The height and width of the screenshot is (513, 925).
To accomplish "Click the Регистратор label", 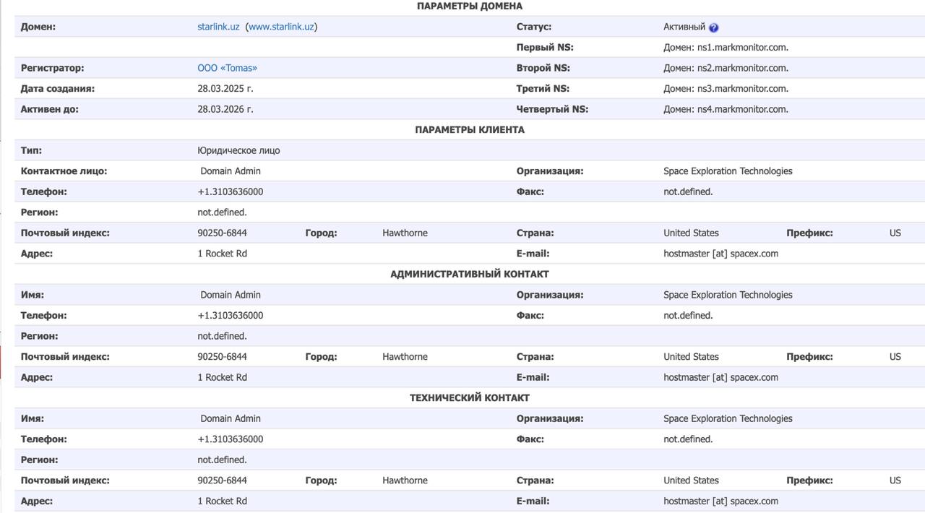I will (52, 68).
